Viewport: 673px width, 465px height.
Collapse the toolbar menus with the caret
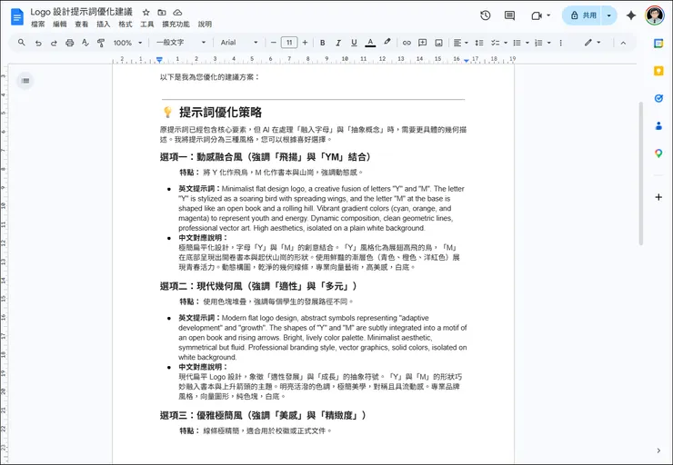[623, 43]
